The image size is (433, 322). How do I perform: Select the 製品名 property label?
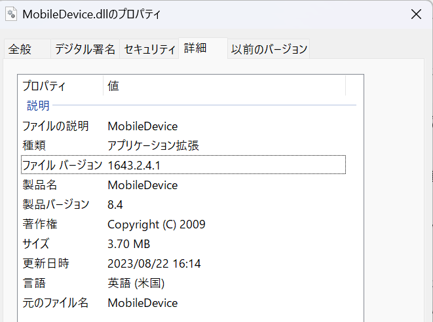[x=40, y=185]
